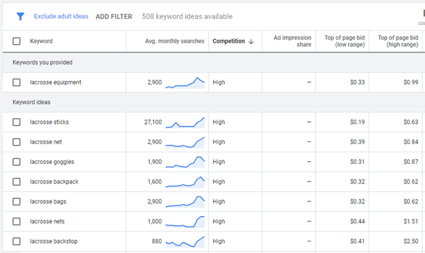This screenshot has width=425, height=253.
Task: Sort by Top of page bid high range
Action: click(x=398, y=41)
